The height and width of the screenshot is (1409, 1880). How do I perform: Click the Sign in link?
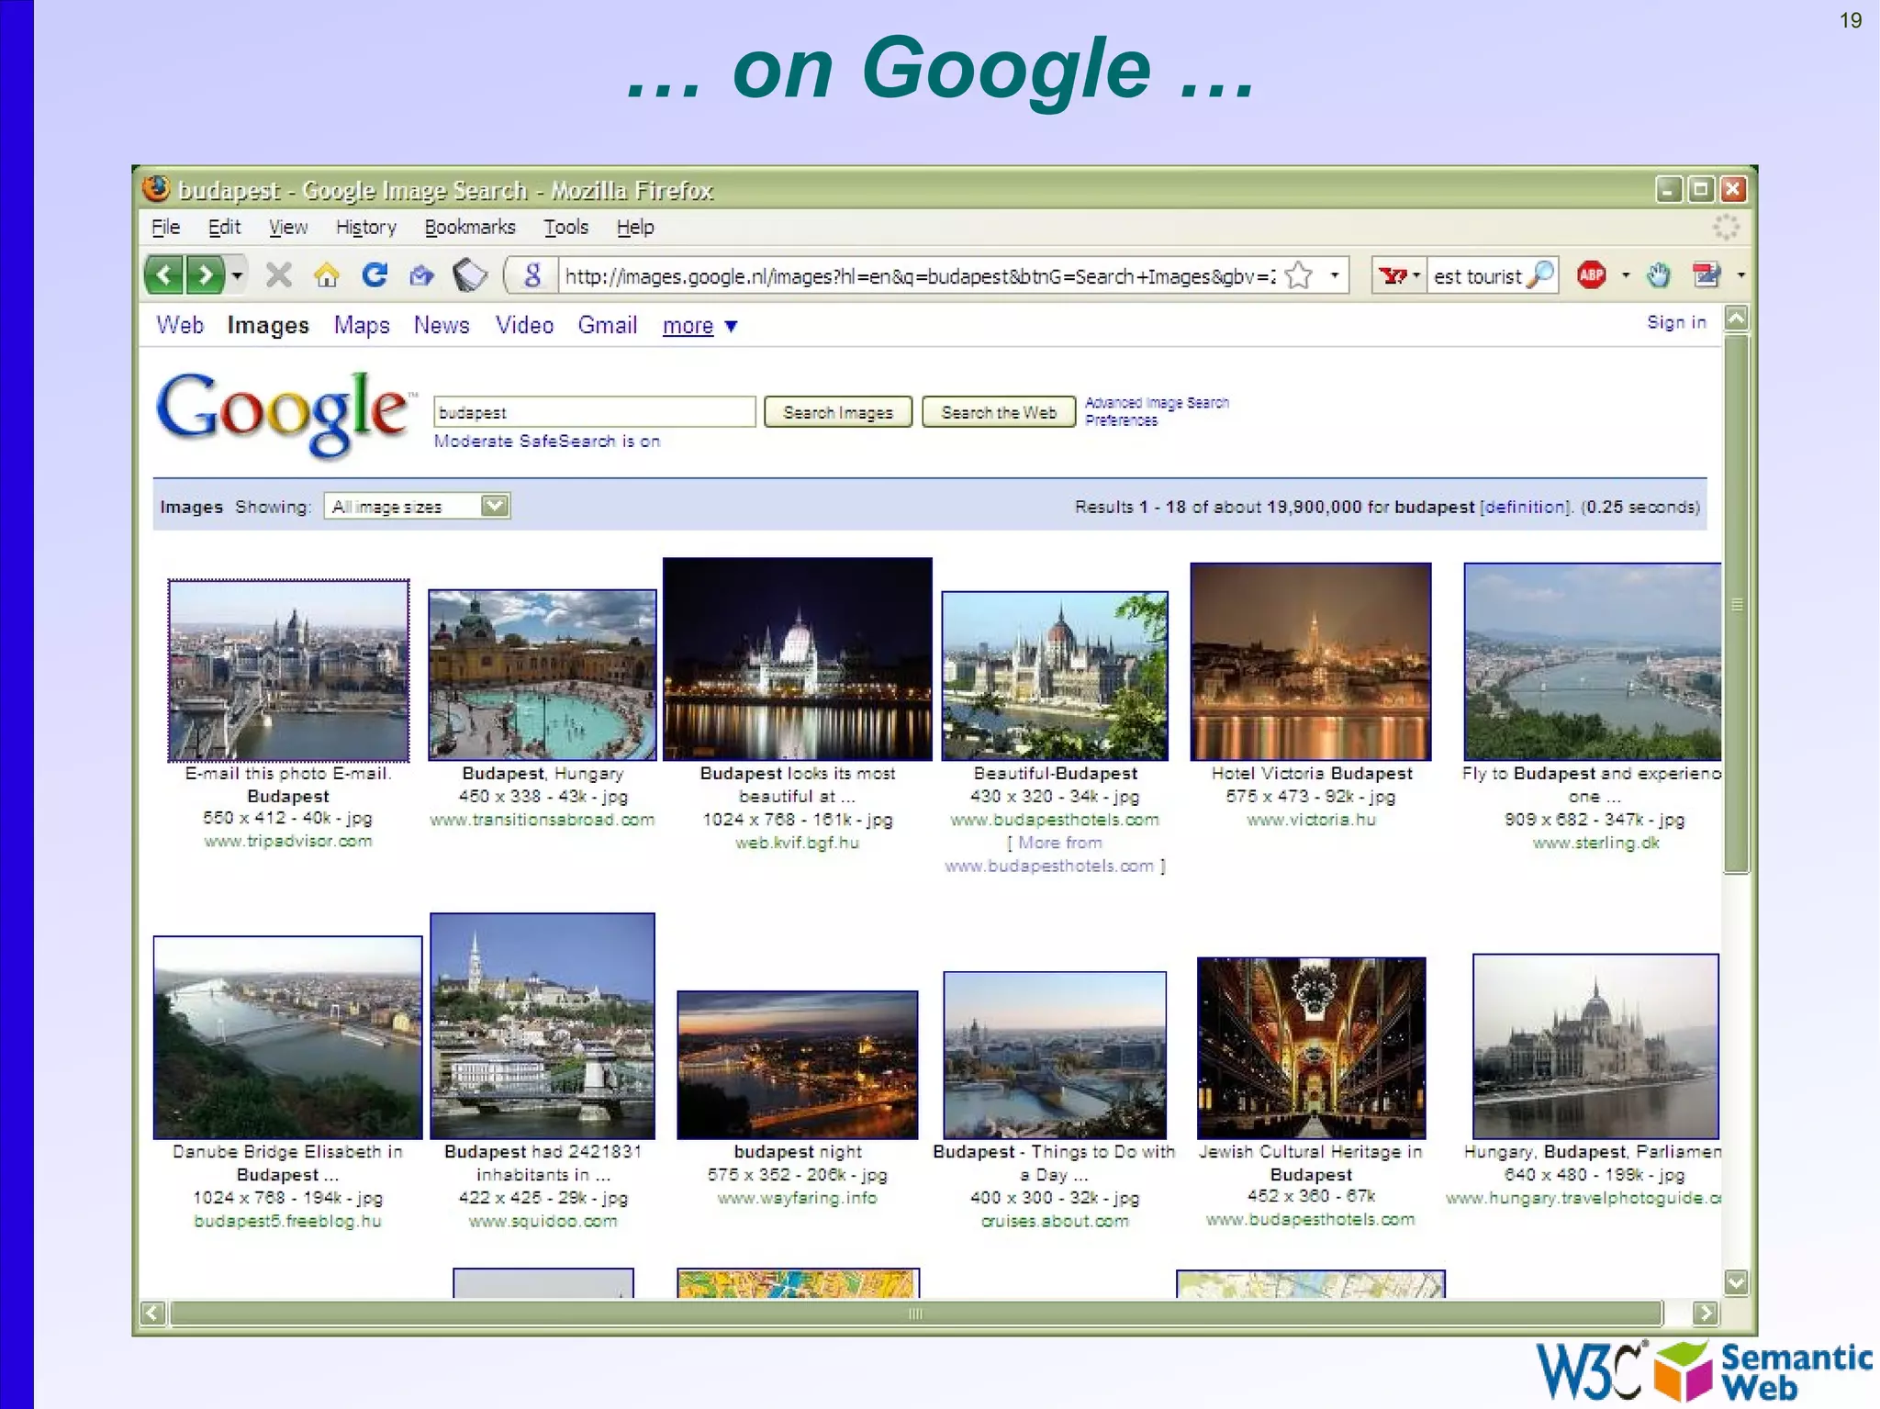[1676, 322]
